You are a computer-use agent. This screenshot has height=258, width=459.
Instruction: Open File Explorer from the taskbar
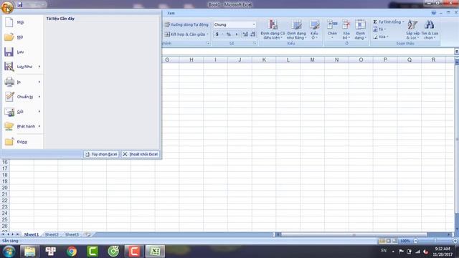(x=29, y=252)
